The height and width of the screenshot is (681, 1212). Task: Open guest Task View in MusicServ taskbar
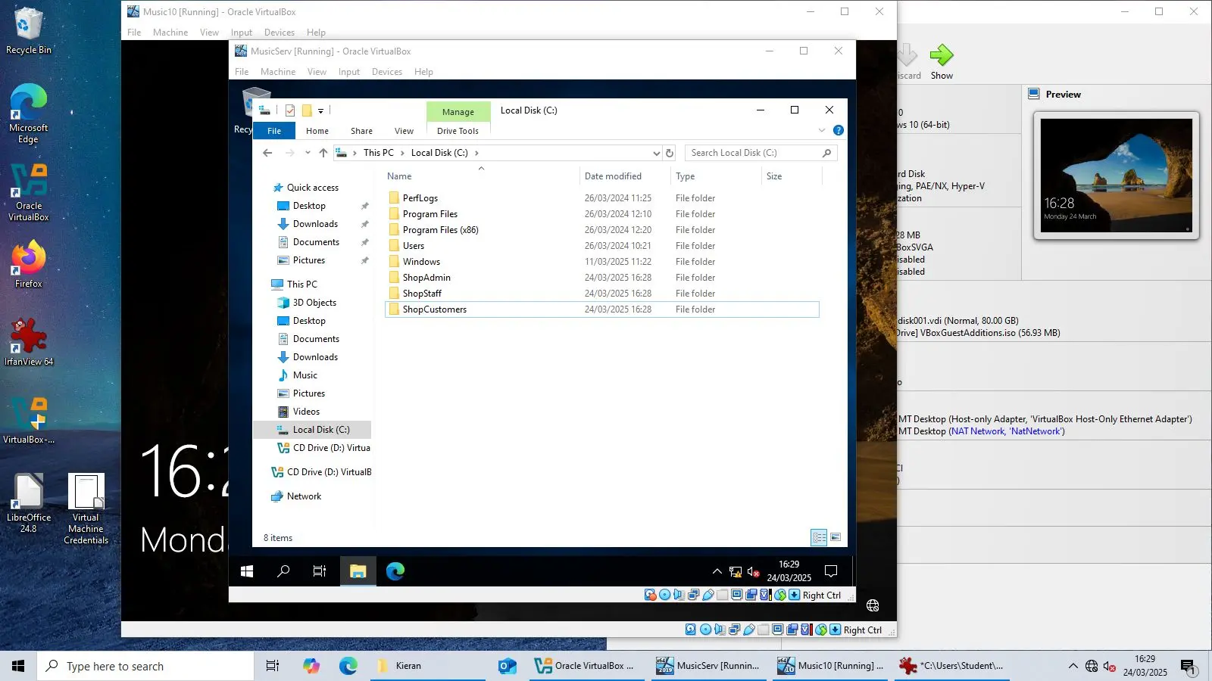tap(320, 571)
